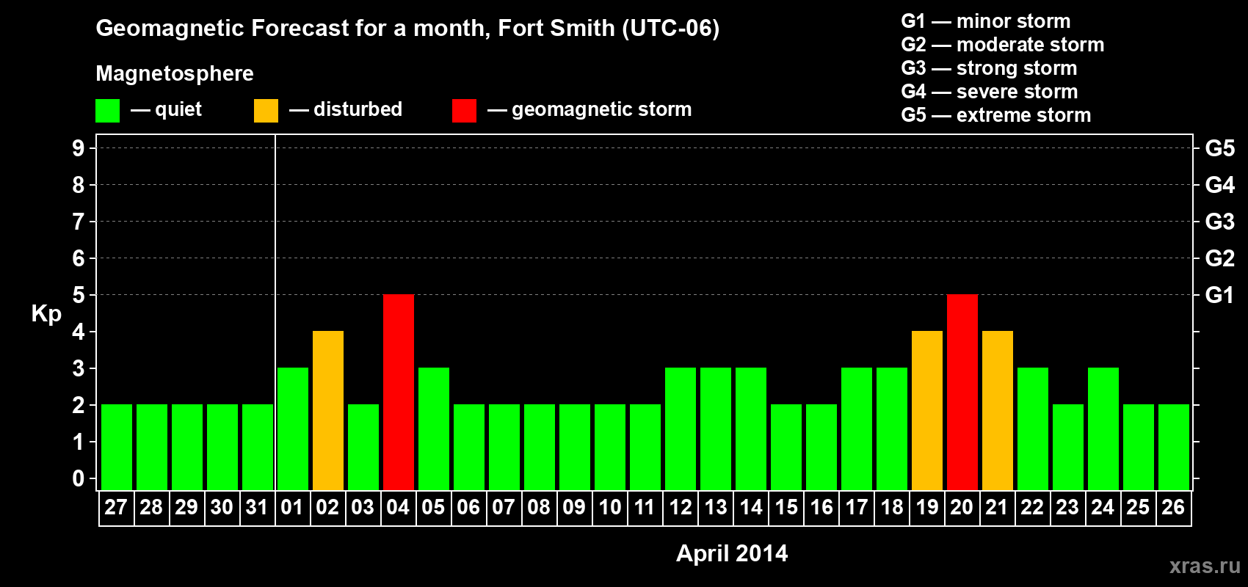
Task: Click the G2 label on right axis
Action: click(1220, 258)
